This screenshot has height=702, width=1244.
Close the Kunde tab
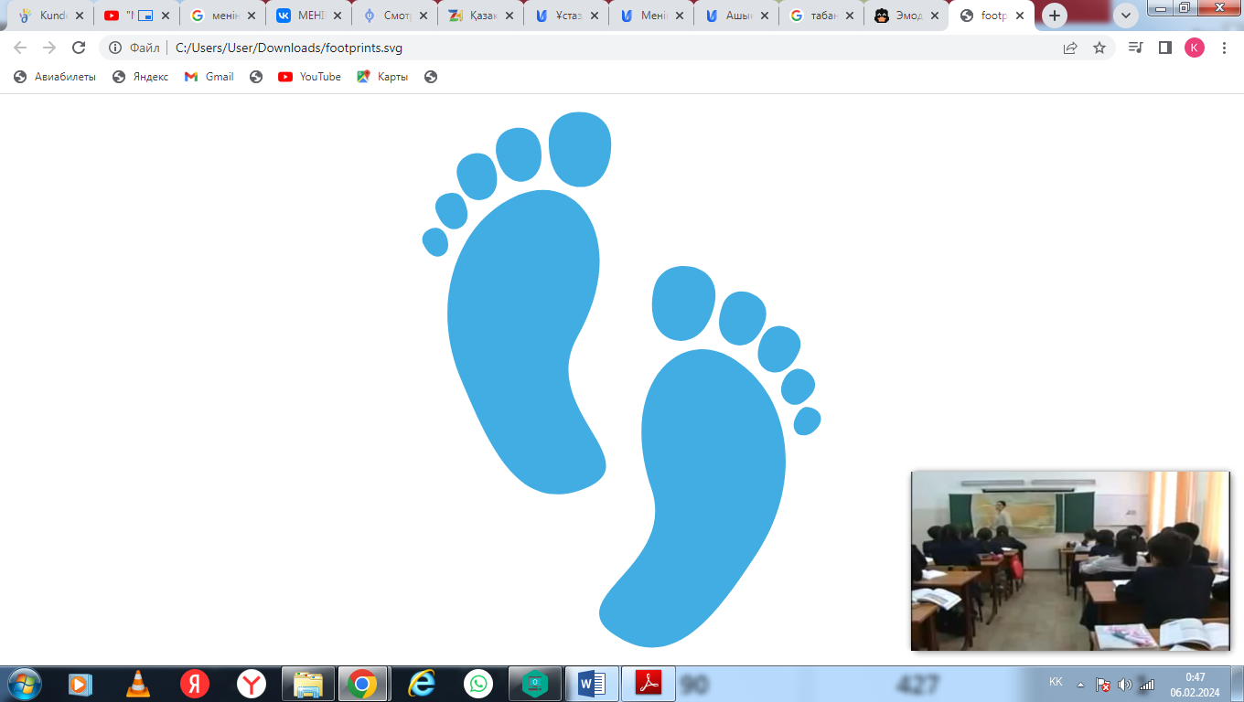80,16
